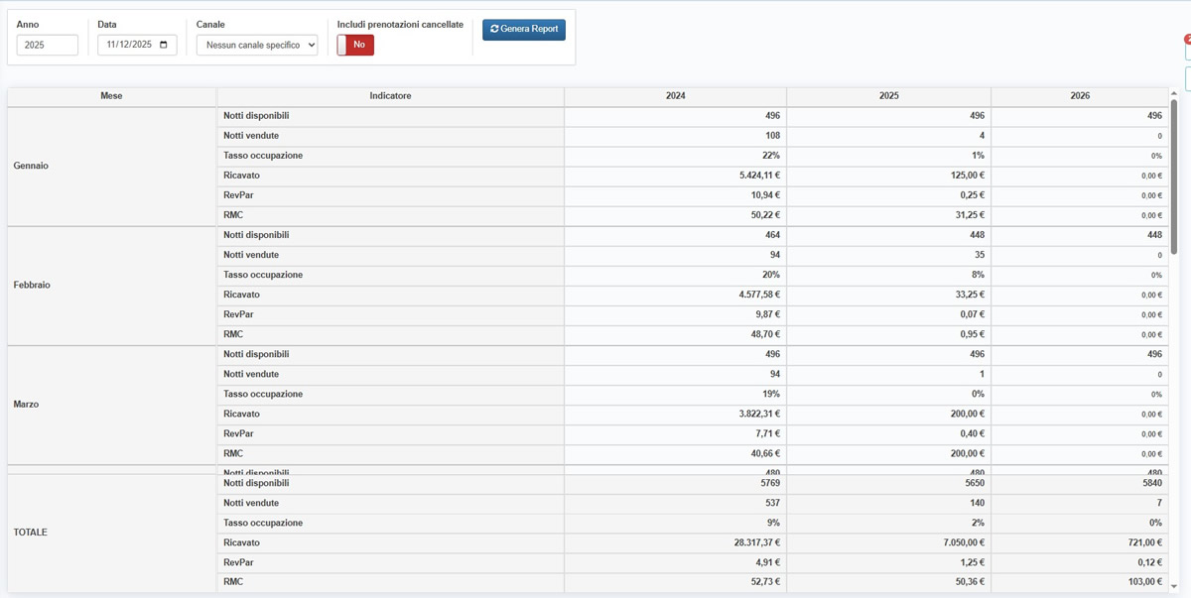Focus the Anno input field showing 2025
This screenshot has width=1191, height=598.
pyautogui.click(x=48, y=45)
